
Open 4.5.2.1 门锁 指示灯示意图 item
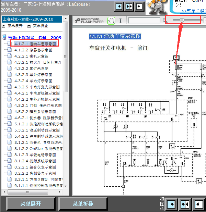(38, 105)
